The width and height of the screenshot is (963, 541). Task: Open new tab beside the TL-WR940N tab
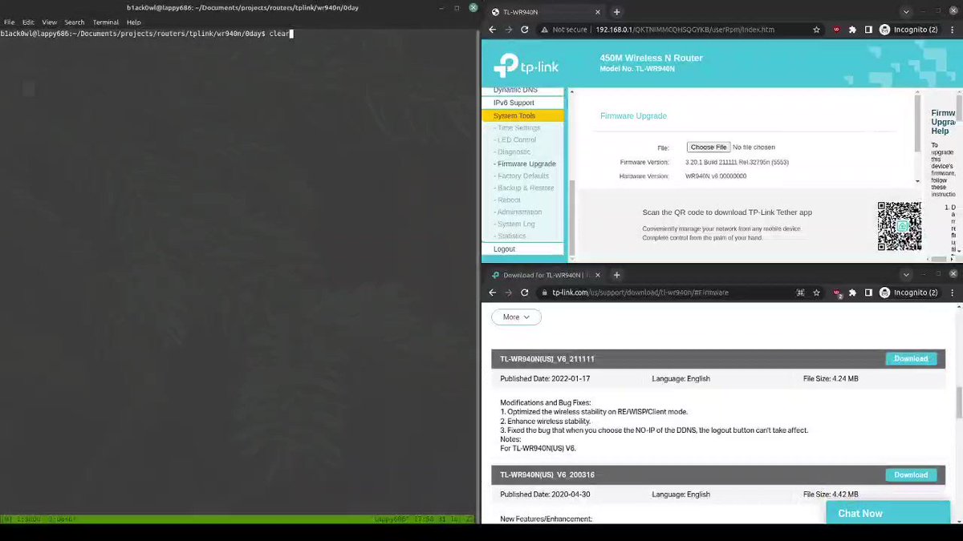tap(616, 12)
